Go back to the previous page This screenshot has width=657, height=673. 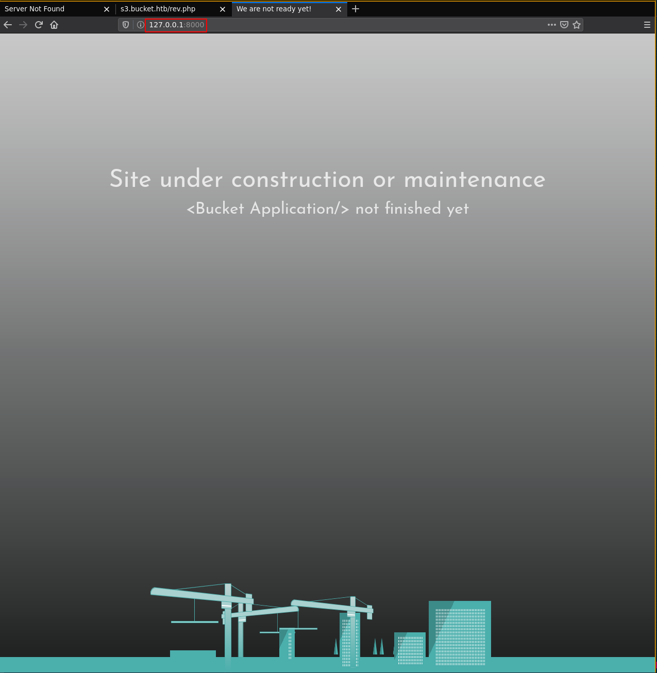pos(8,25)
